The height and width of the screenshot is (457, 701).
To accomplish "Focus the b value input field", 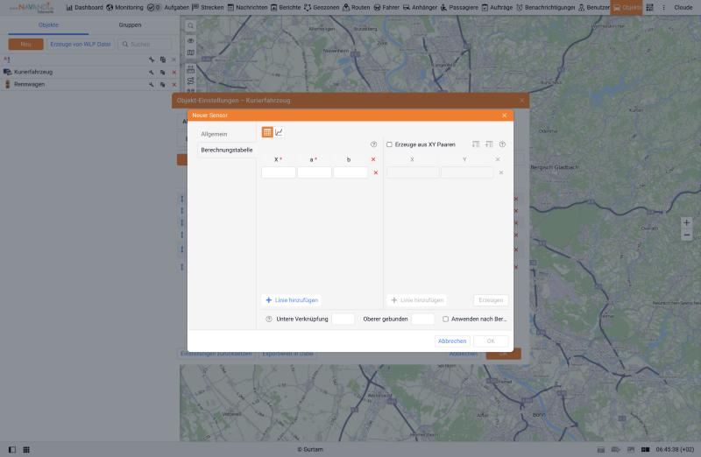I will coord(350,172).
